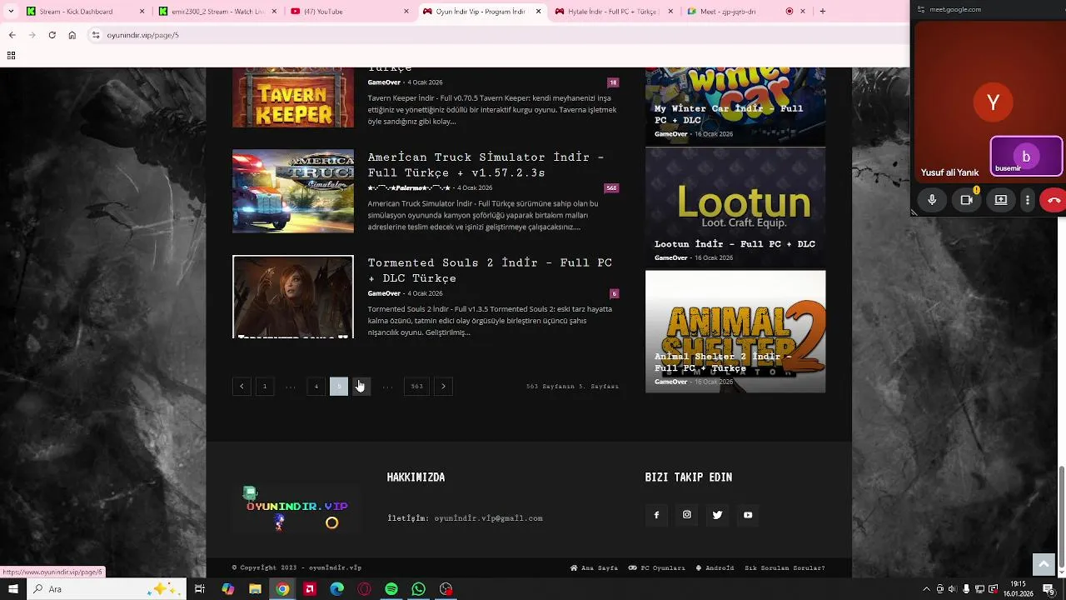Open the Facebook footer icon

(656, 515)
